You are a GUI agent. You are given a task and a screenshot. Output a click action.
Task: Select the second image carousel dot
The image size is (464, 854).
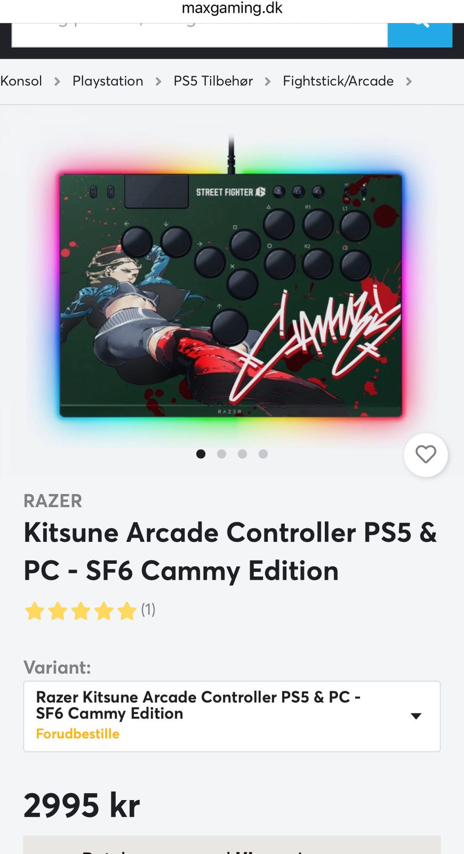pyautogui.click(x=222, y=454)
